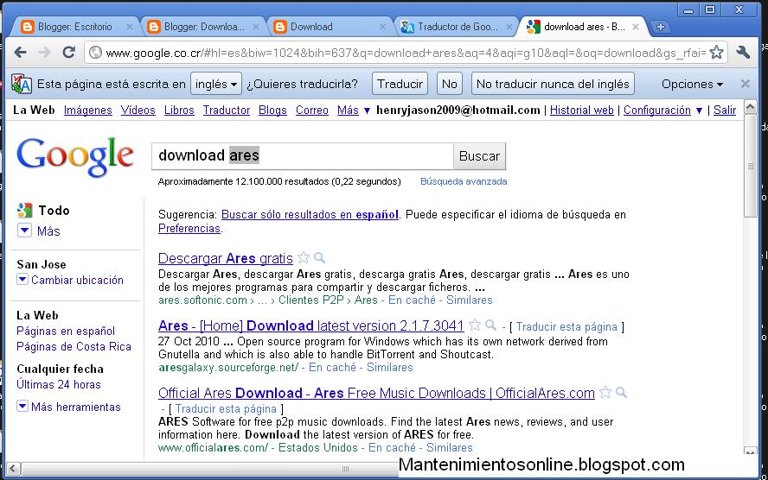Close the second Blogger tab (Downloa...)
The image size is (768, 480).
(x=256, y=27)
